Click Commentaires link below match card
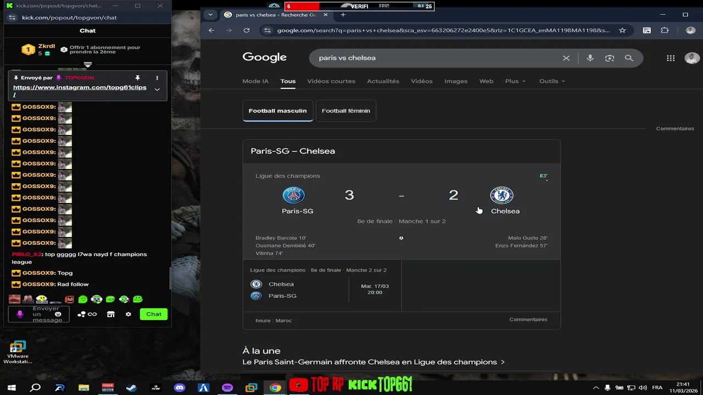 point(528,319)
